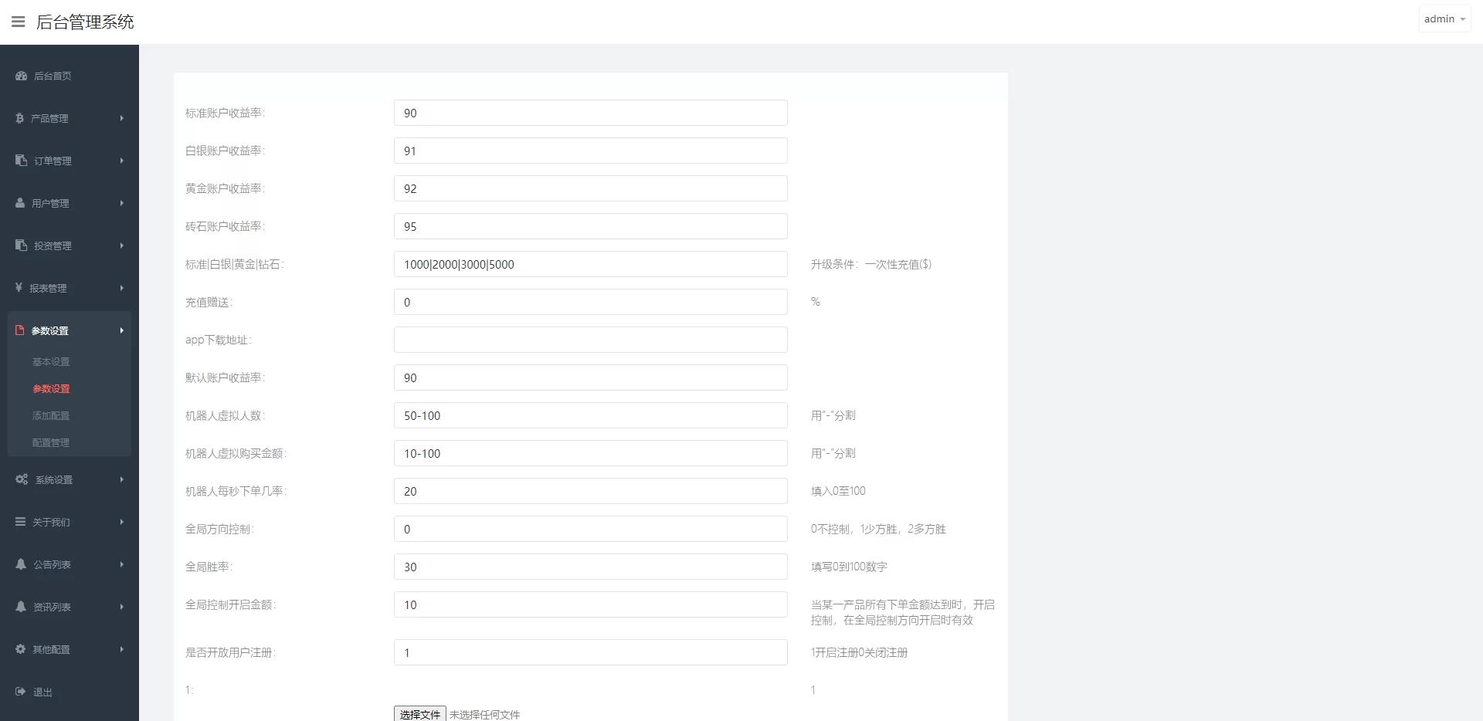The height and width of the screenshot is (721, 1483).
Task: Open the admin account dropdown
Action: click(x=1443, y=18)
